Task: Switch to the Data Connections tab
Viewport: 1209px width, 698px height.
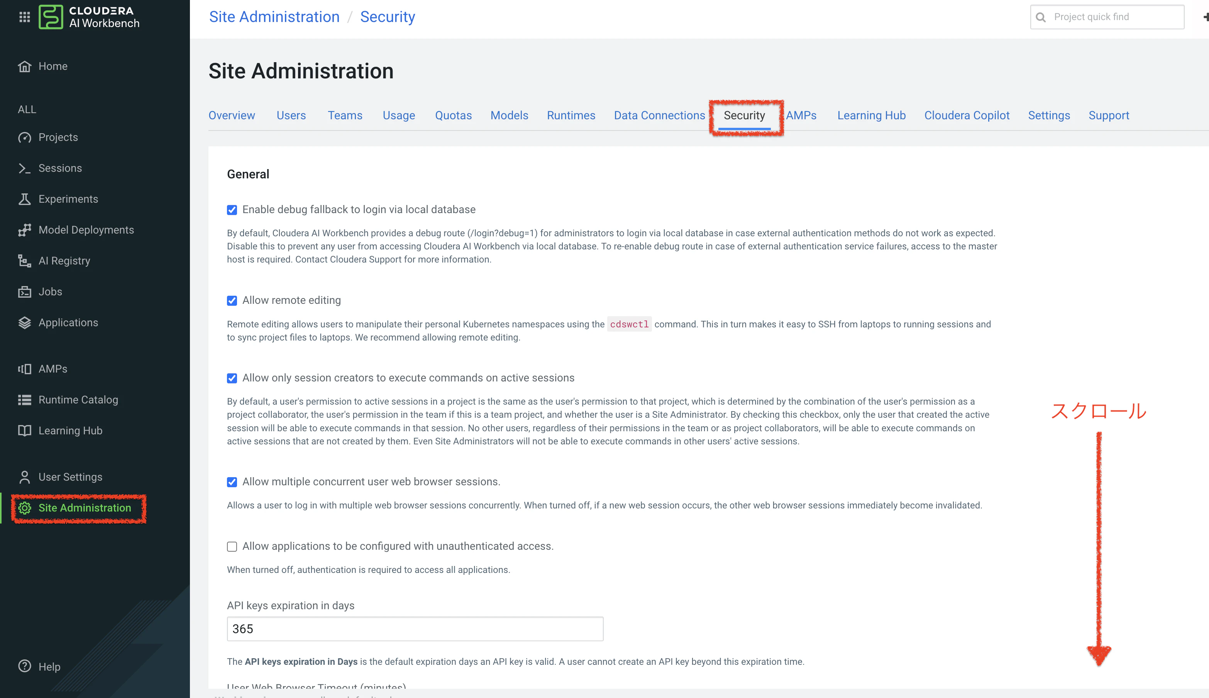Action: pos(659,115)
